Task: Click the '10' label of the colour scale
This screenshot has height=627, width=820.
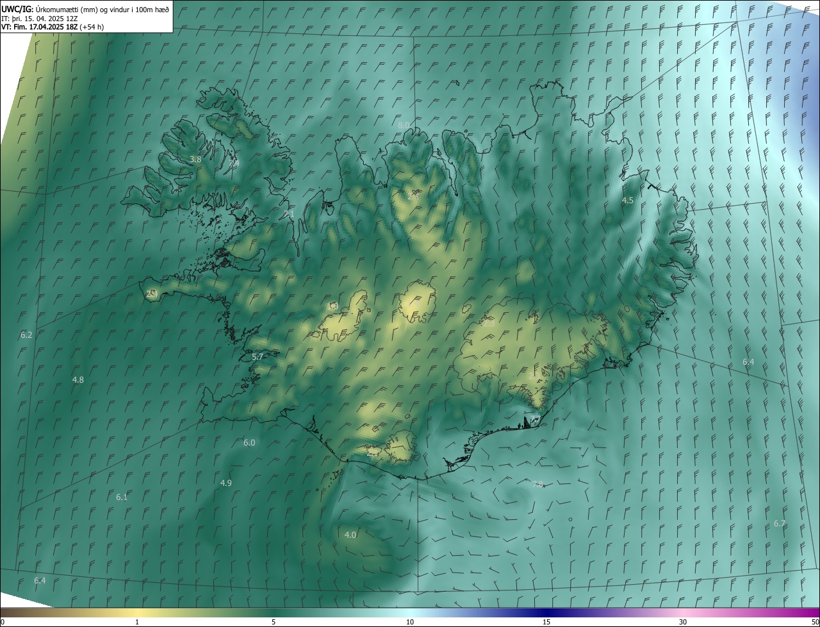Action: 410,622
